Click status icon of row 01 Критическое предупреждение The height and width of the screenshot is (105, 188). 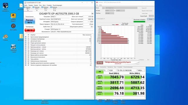[26, 37]
